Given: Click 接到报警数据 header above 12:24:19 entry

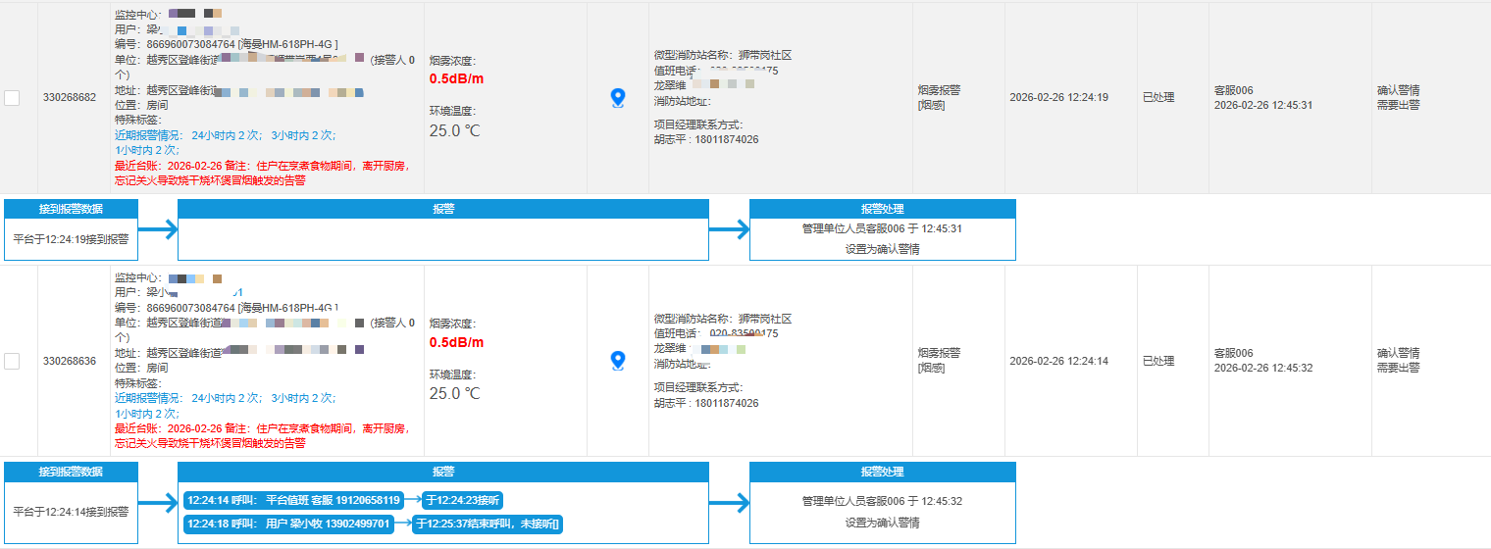Looking at the screenshot, I should [x=71, y=209].
